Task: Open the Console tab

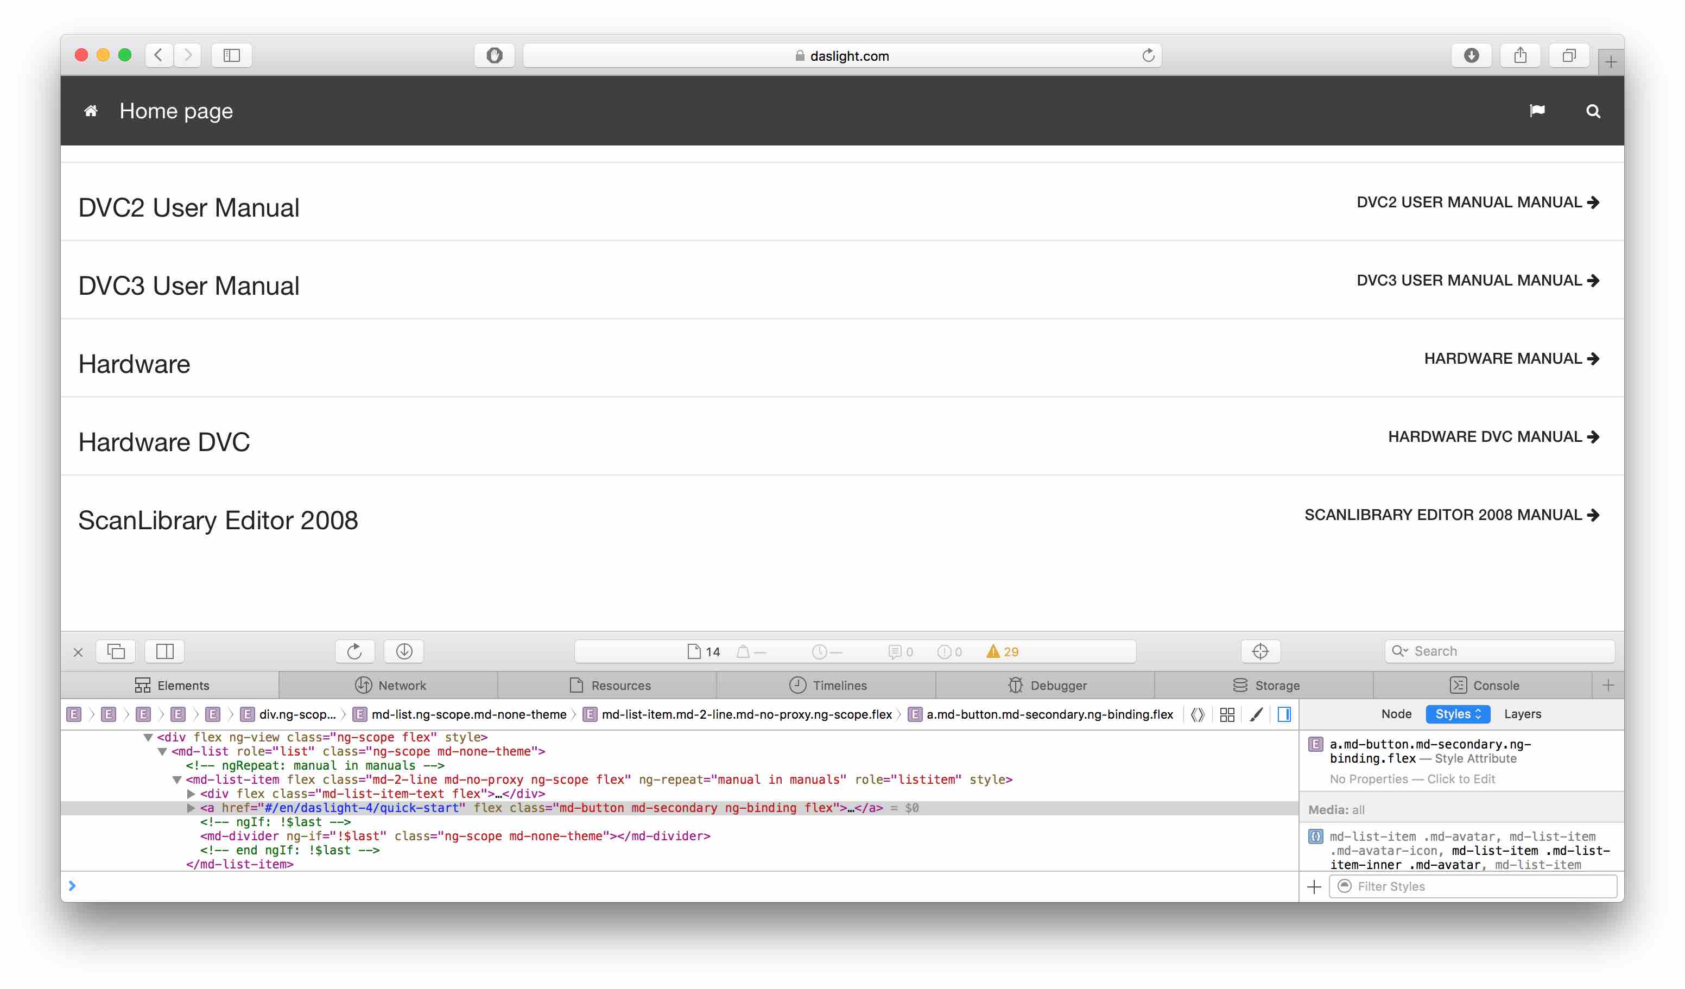Action: (1483, 686)
